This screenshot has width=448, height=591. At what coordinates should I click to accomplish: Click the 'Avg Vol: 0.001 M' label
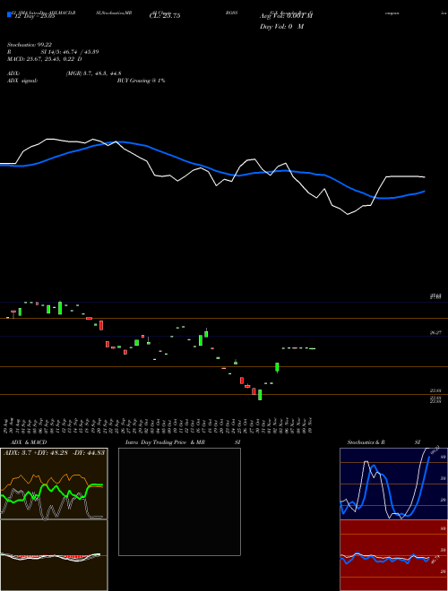286,16
